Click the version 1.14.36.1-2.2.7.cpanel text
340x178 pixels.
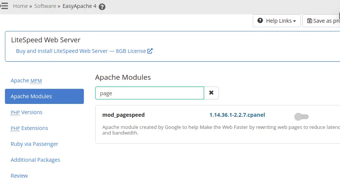click(x=237, y=115)
